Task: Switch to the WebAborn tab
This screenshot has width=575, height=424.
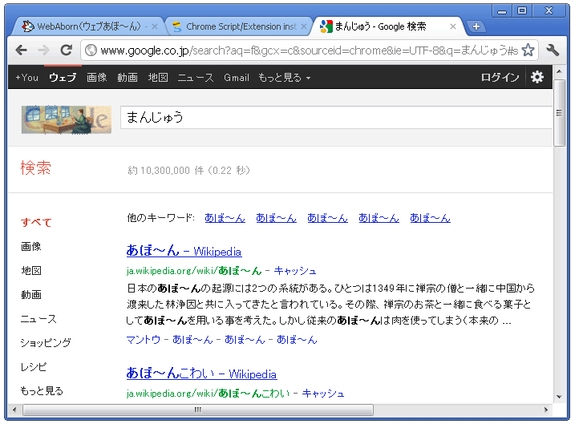Action: pyautogui.click(x=87, y=26)
